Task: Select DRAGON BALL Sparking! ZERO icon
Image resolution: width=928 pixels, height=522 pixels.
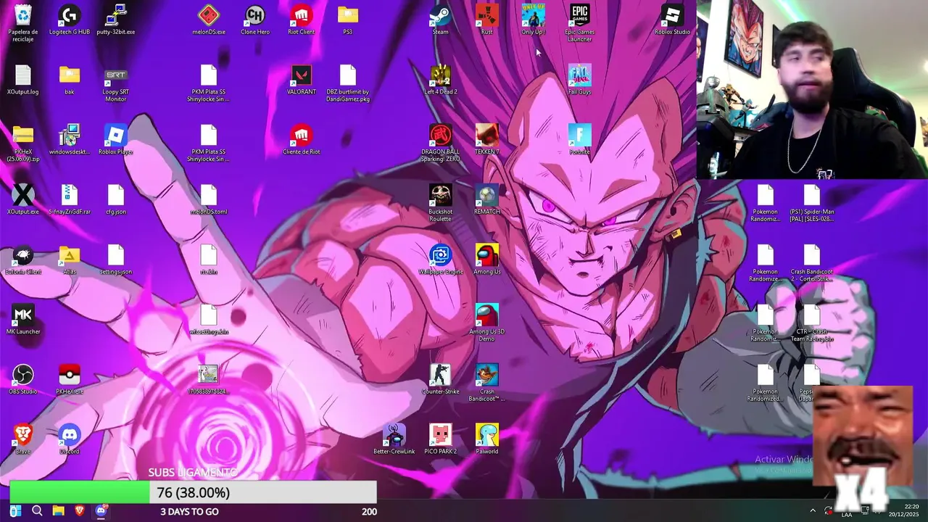Action: coord(440,144)
